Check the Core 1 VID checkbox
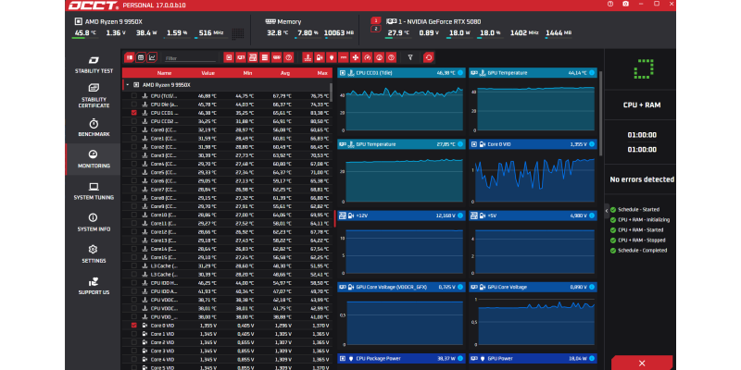741x370 pixels. point(134,334)
